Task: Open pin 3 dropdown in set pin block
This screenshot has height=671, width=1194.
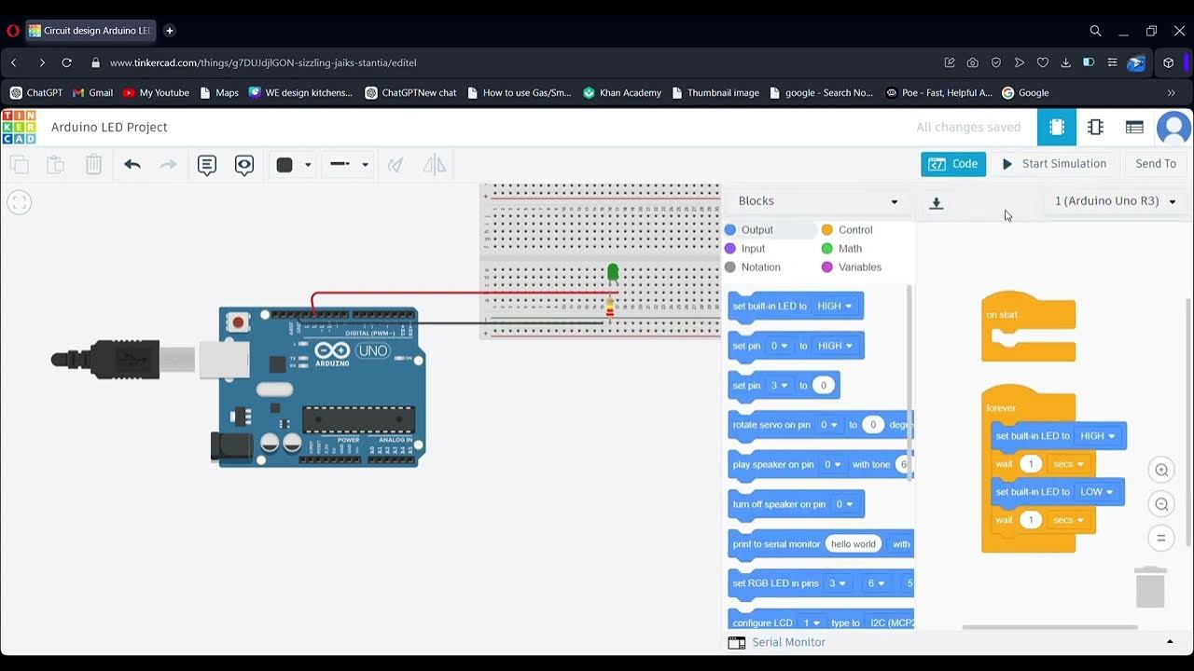Action: 780,385
